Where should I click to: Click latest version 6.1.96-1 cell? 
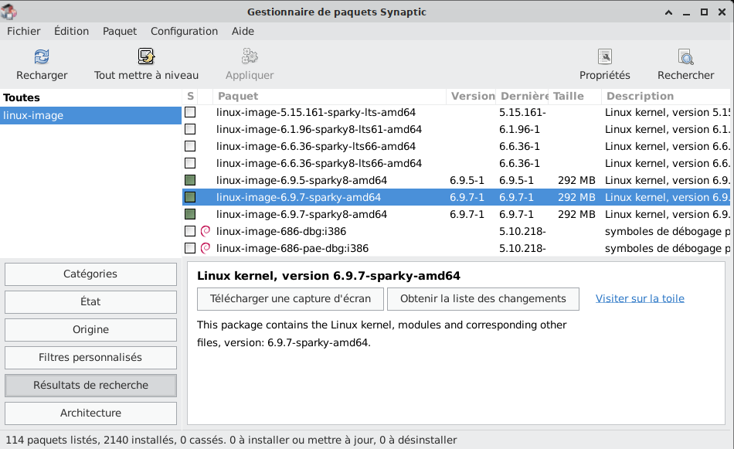(x=519, y=129)
